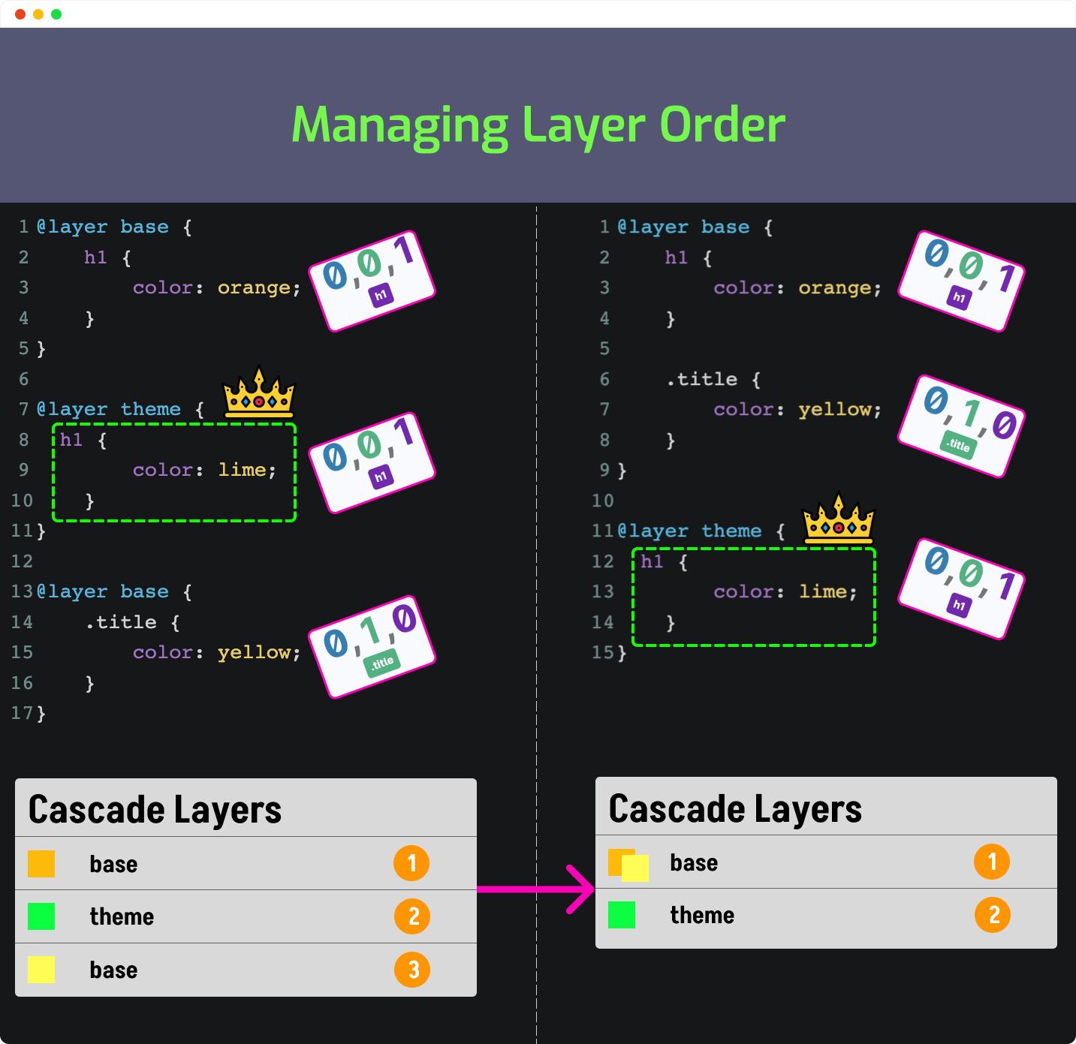Click the Managing Layer Order heading
The width and height of the screenshot is (1076, 1044).
point(538,125)
